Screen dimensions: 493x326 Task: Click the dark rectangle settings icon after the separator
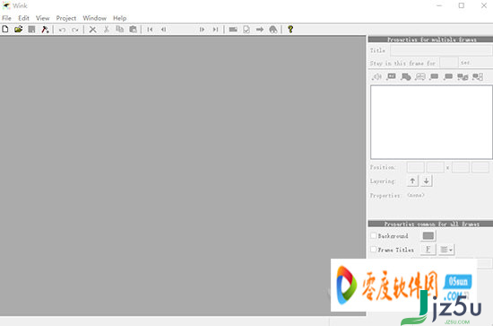[x=233, y=30]
